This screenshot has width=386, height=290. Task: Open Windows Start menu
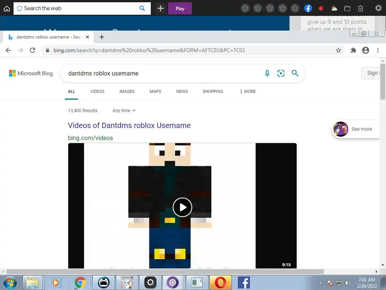(x=10, y=282)
